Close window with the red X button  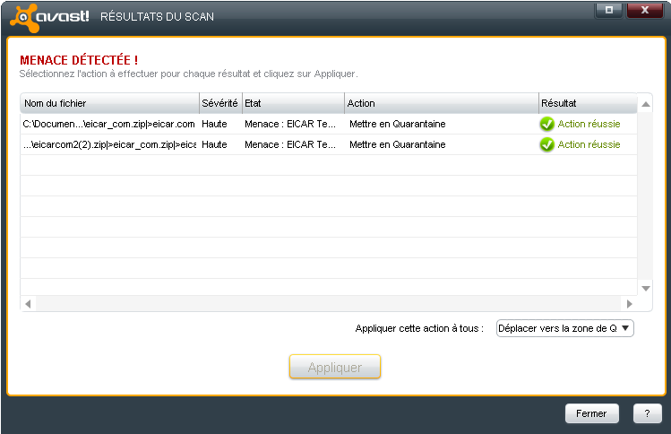(x=645, y=10)
